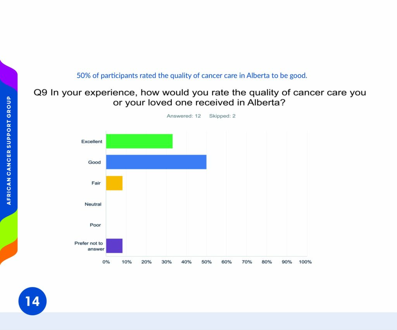Screen dimensions: 397x330
Task: Click the African Cancer Support Group sidebar label
Action: click(x=9, y=150)
